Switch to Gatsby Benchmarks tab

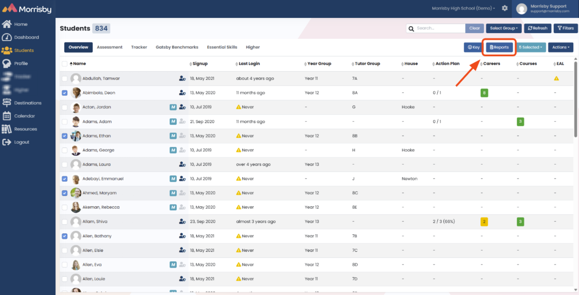point(177,47)
